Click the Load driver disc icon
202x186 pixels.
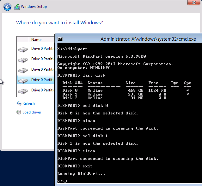(x=19, y=112)
